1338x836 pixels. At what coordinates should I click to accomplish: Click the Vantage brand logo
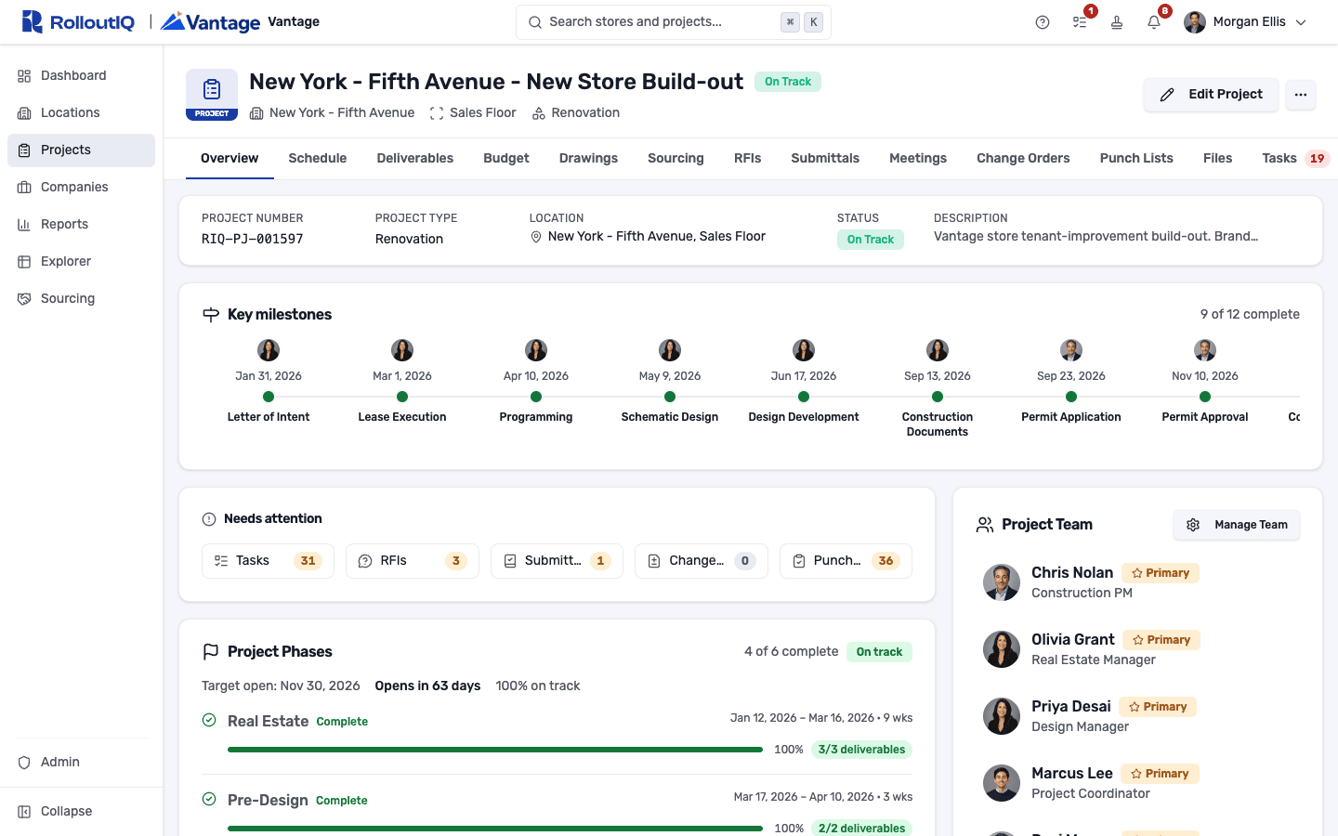tap(210, 21)
